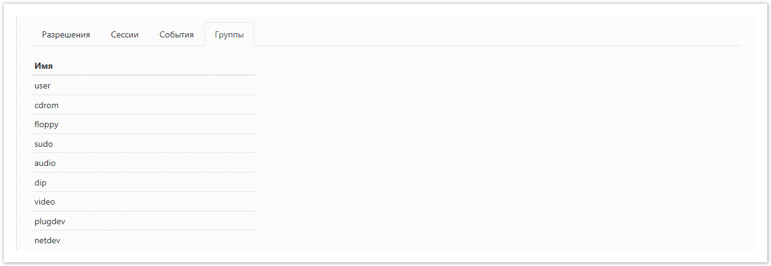The height and width of the screenshot is (266, 771).
Task: Open the Сессии tab
Action: [x=124, y=35]
